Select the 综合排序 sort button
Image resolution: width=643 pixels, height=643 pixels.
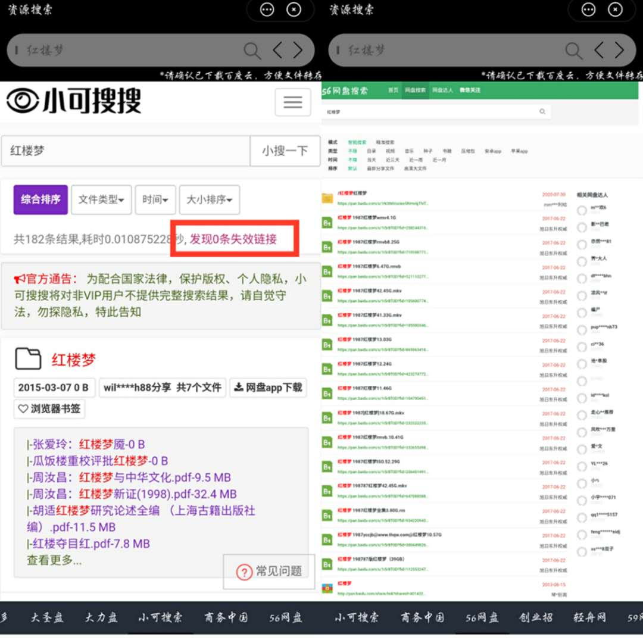(40, 199)
